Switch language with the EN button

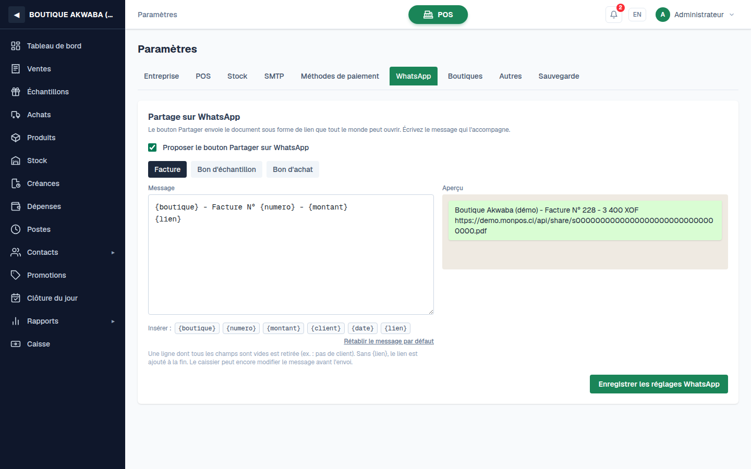pos(637,15)
